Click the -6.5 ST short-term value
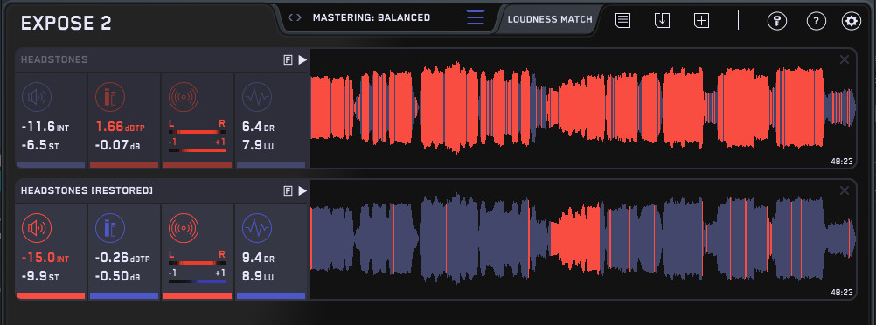The image size is (876, 325). coord(40,146)
